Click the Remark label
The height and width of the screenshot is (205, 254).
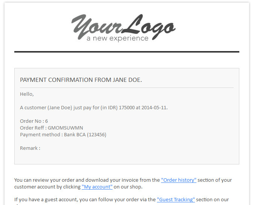30,148
